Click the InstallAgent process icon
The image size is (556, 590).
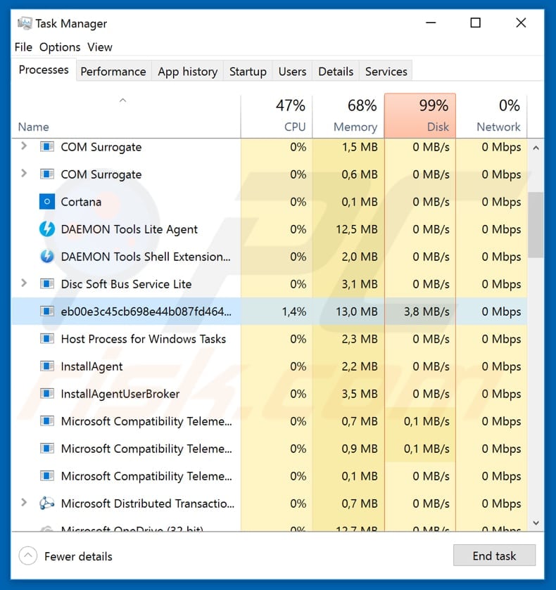pyautogui.click(x=47, y=366)
